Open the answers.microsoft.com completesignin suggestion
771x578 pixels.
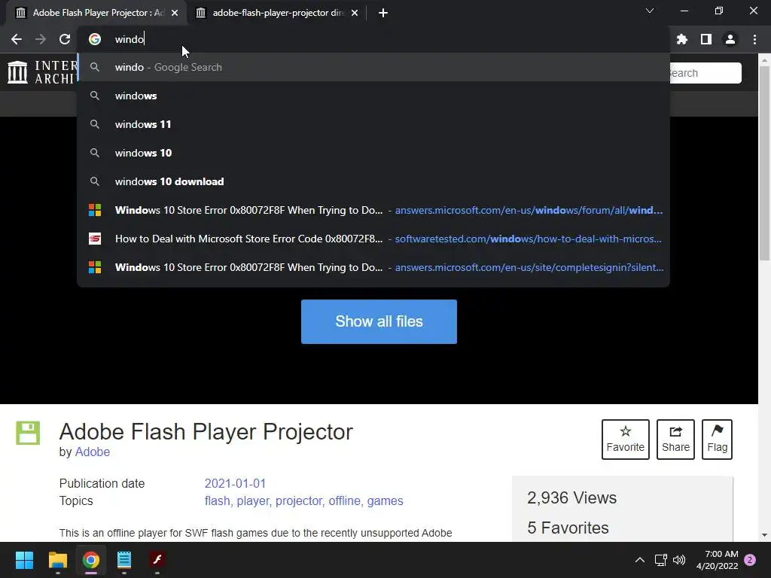(373, 267)
